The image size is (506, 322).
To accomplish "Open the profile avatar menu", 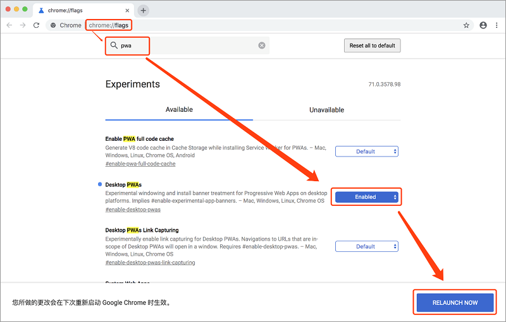I will click(483, 25).
